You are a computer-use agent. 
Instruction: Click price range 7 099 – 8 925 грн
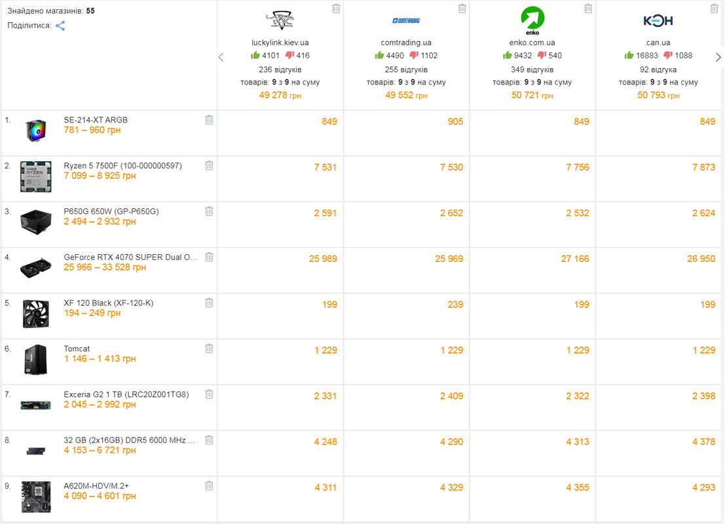click(100, 176)
